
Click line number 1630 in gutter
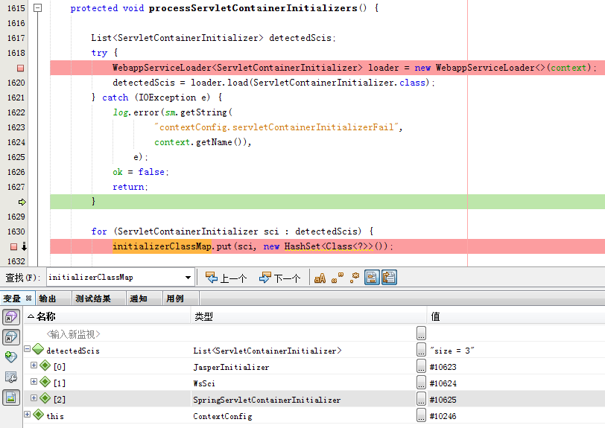pyautogui.click(x=16, y=231)
